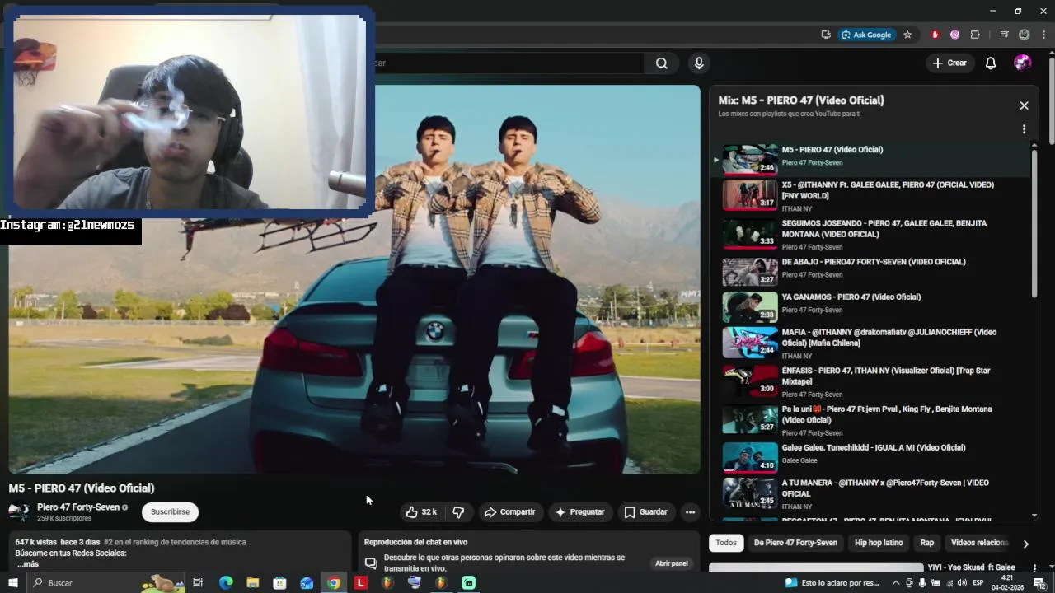The height and width of the screenshot is (593, 1055).
Task: Open YouTube notifications bell
Action: click(991, 63)
